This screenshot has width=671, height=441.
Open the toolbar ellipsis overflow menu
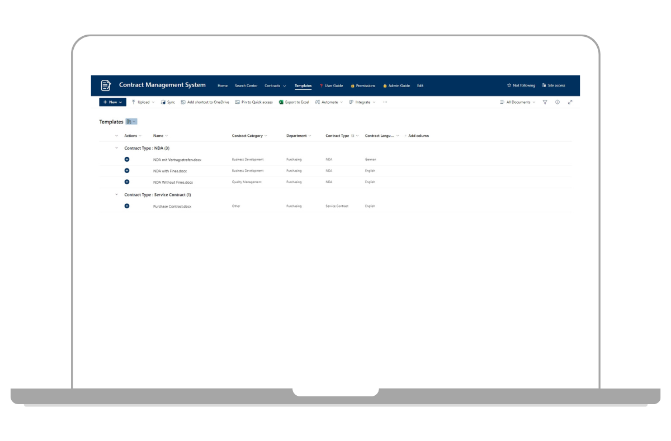coord(385,102)
